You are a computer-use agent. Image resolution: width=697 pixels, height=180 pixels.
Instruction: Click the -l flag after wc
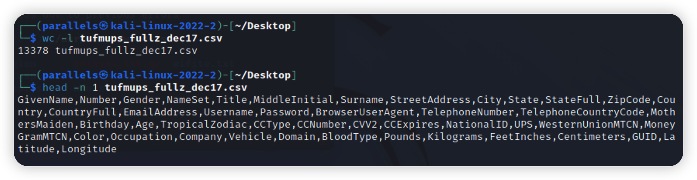[67, 38]
